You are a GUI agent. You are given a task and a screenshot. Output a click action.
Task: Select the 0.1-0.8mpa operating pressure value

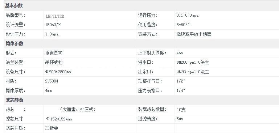click(x=187, y=16)
